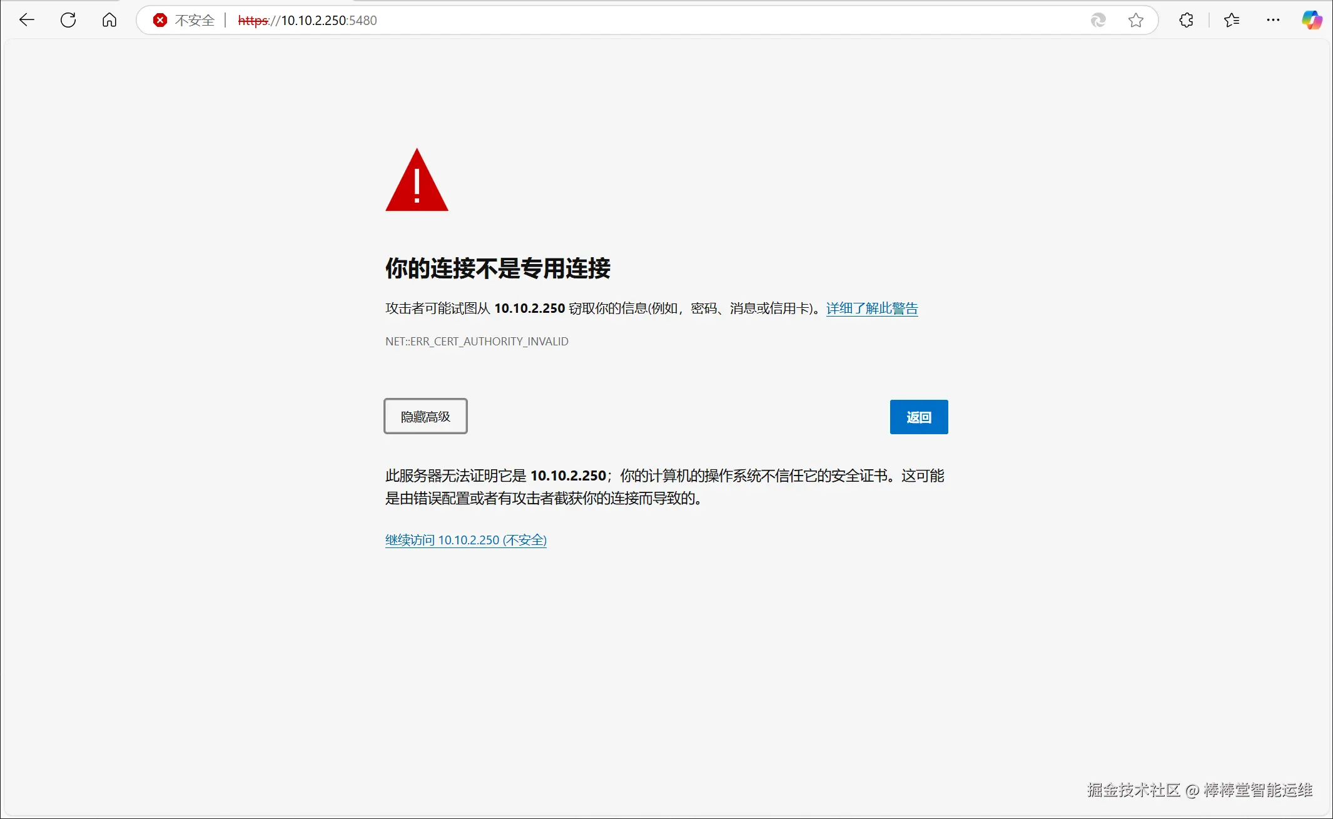Open the favorites list icon
Image resolution: width=1333 pixels, height=819 pixels.
[1232, 20]
